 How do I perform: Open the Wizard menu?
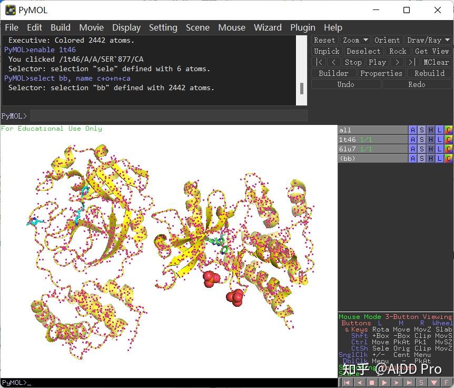click(268, 27)
